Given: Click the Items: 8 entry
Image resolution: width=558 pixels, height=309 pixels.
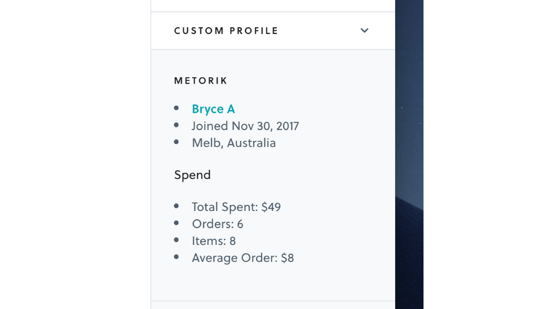Looking at the screenshot, I should 214,241.
